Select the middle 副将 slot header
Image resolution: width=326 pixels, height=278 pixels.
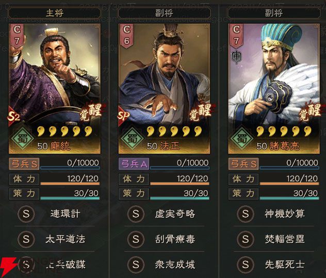point(164,13)
